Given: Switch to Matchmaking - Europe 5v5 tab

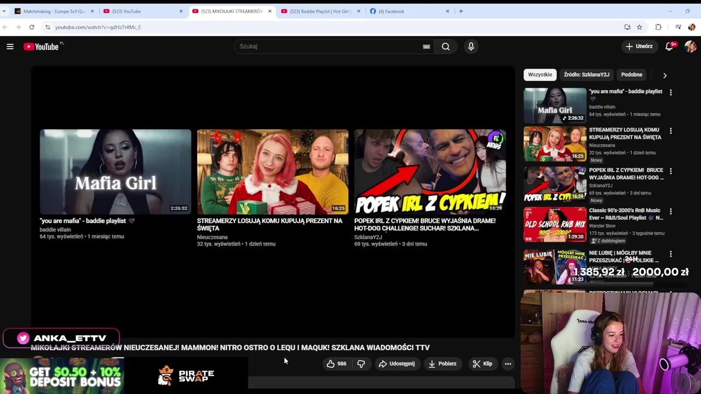Looking at the screenshot, I should pos(54,11).
